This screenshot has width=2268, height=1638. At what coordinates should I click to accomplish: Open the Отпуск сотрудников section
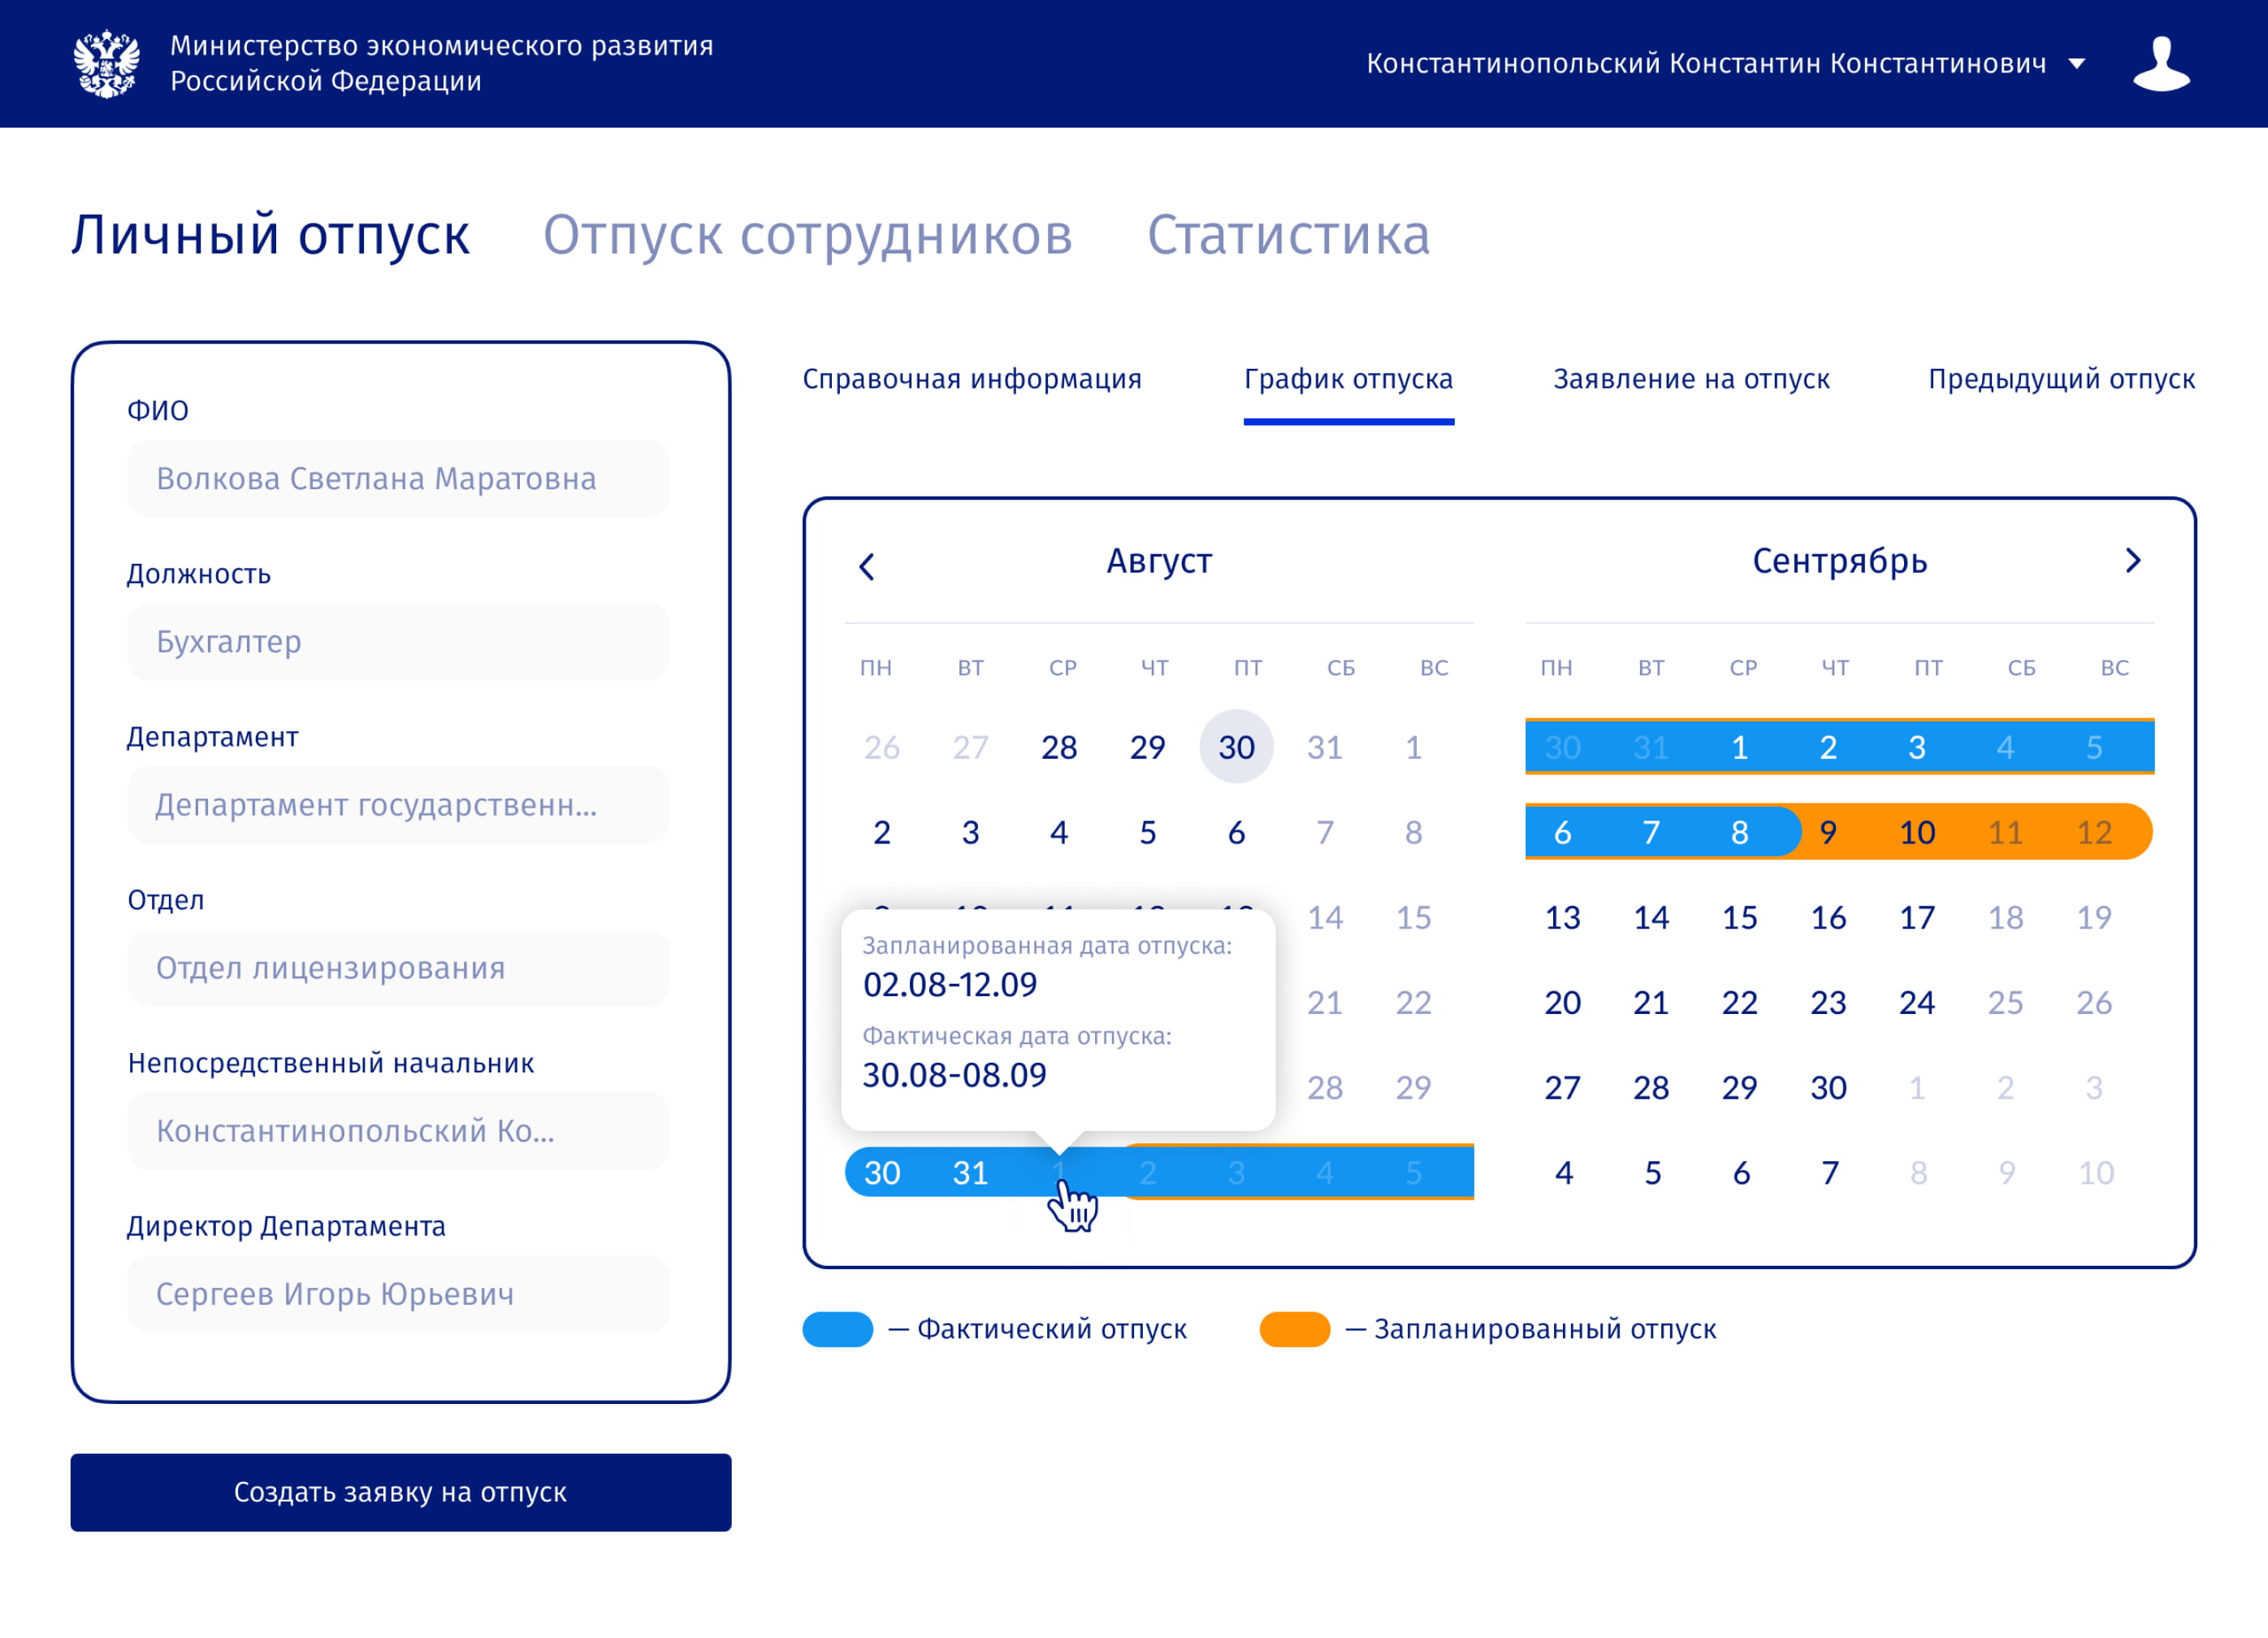[x=807, y=235]
